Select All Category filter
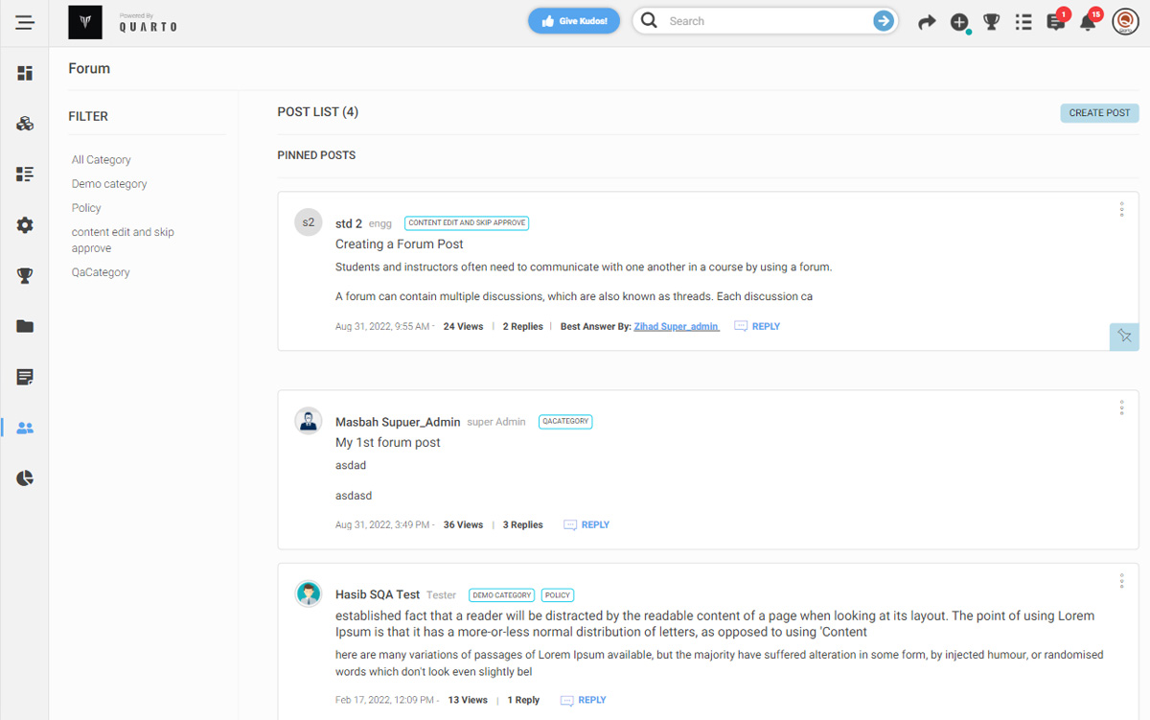Image resolution: width=1150 pixels, height=720 pixels. coord(102,160)
